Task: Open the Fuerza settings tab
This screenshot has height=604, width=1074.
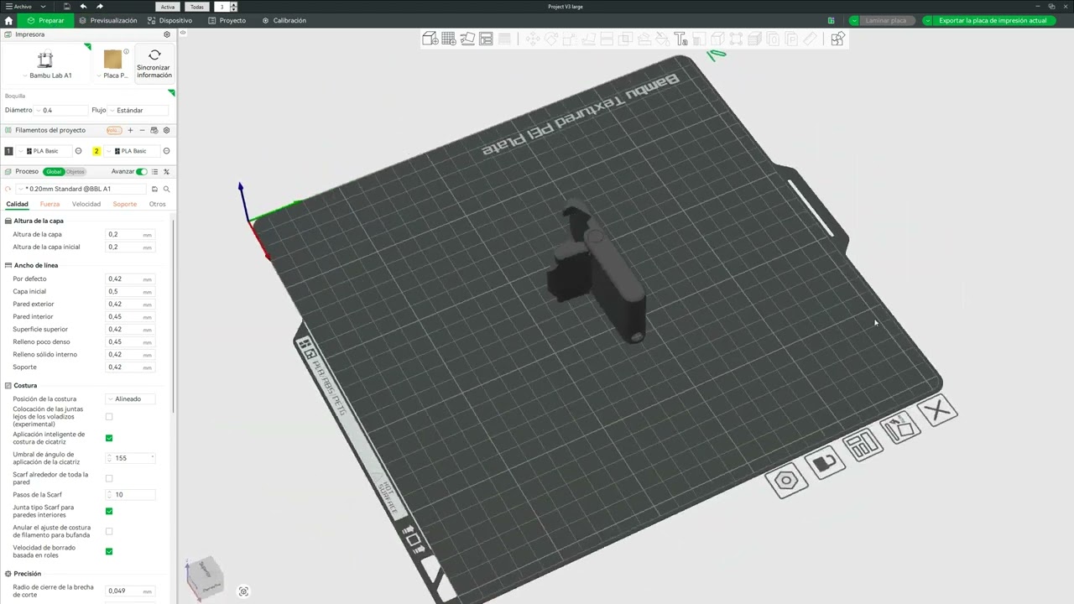Action: [x=50, y=204]
